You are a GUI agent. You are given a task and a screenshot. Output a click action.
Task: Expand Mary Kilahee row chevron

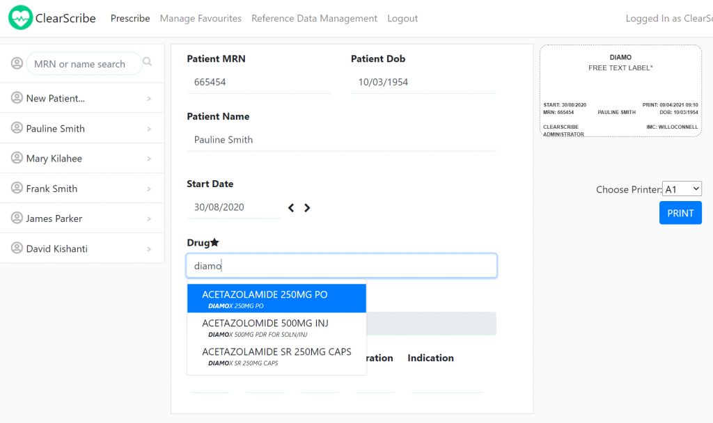149,159
